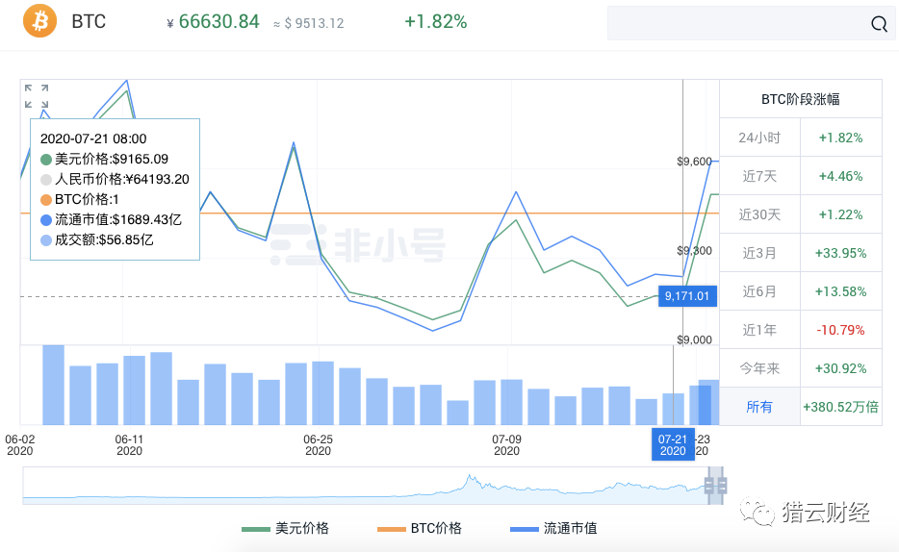The width and height of the screenshot is (899, 552).
Task: Select the 近1年 period row
Action: [x=801, y=330]
